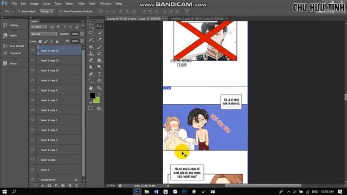Open the Auto-Select Group dropdown
The width and height of the screenshot is (347, 195).
[x=47, y=11]
